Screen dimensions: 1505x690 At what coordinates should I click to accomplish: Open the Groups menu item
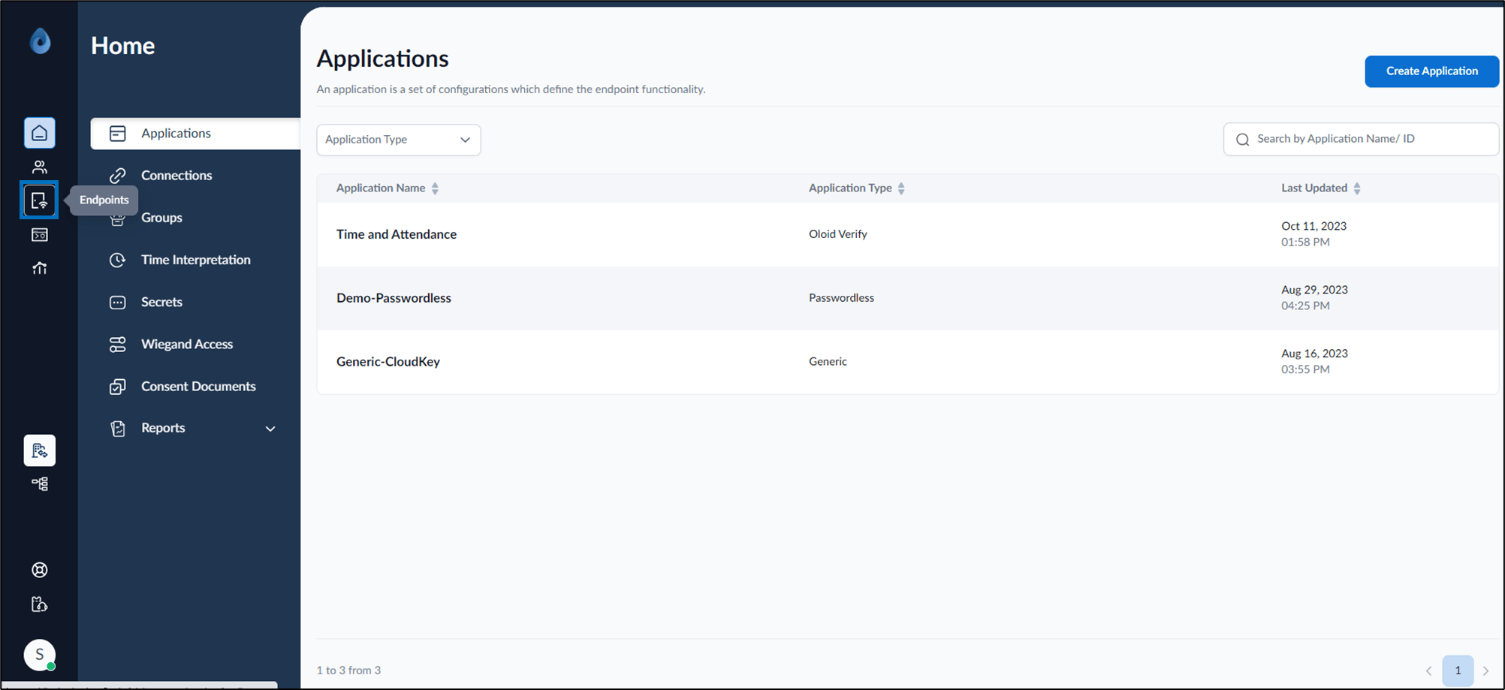coord(161,218)
